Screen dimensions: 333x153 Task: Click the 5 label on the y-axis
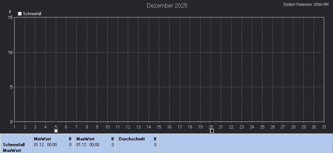coord(11,87)
